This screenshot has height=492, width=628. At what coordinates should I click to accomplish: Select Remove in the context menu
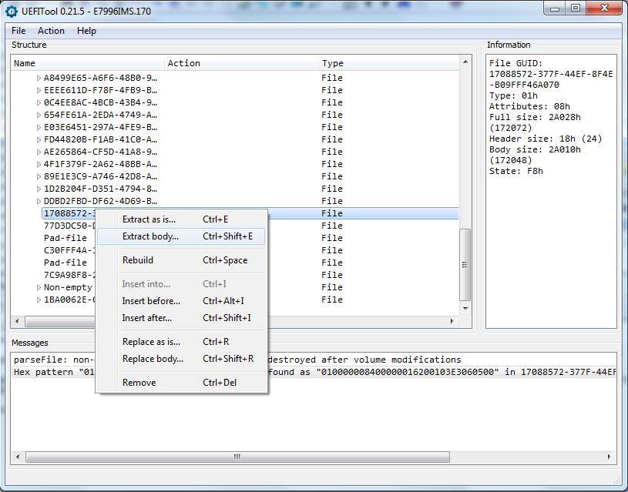[181, 383]
